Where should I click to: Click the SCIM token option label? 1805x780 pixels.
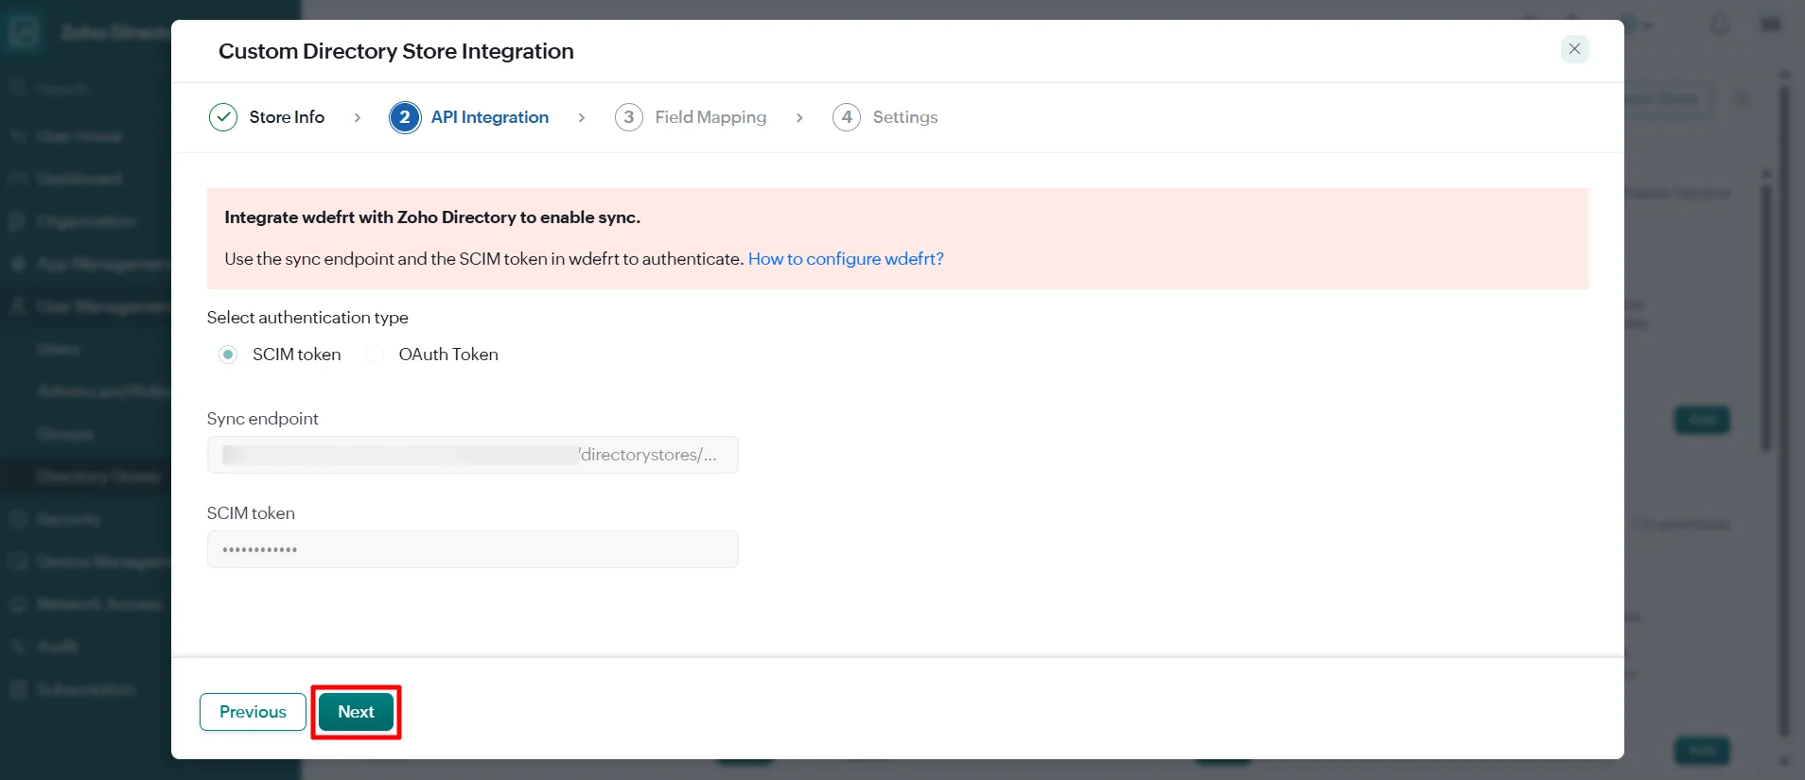point(296,355)
